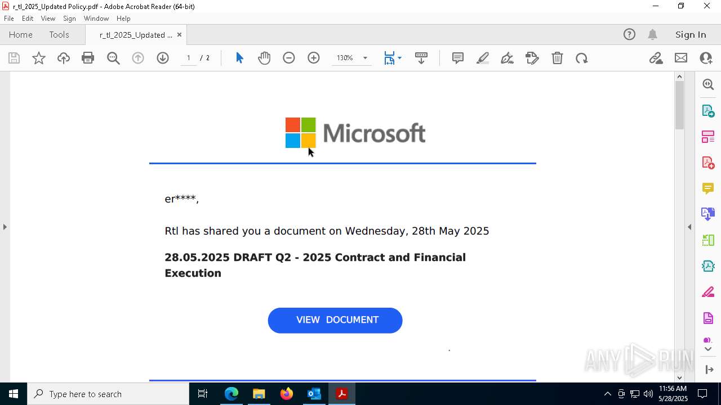
Task: Share a link to file
Action: coord(656,58)
